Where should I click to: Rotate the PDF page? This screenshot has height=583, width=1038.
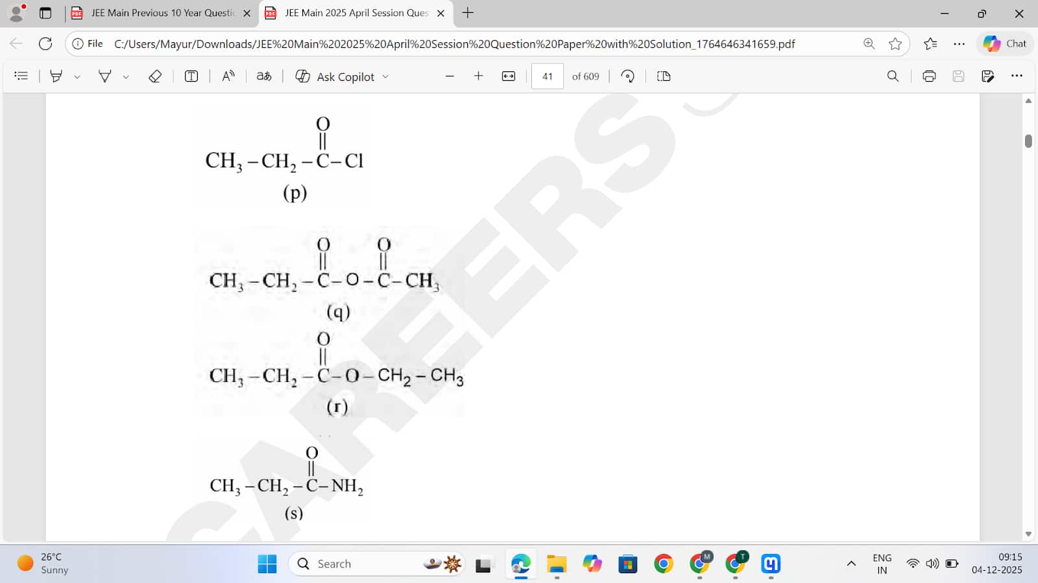pyautogui.click(x=627, y=76)
